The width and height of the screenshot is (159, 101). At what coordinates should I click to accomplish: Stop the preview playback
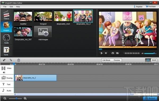click(x=106, y=53)
